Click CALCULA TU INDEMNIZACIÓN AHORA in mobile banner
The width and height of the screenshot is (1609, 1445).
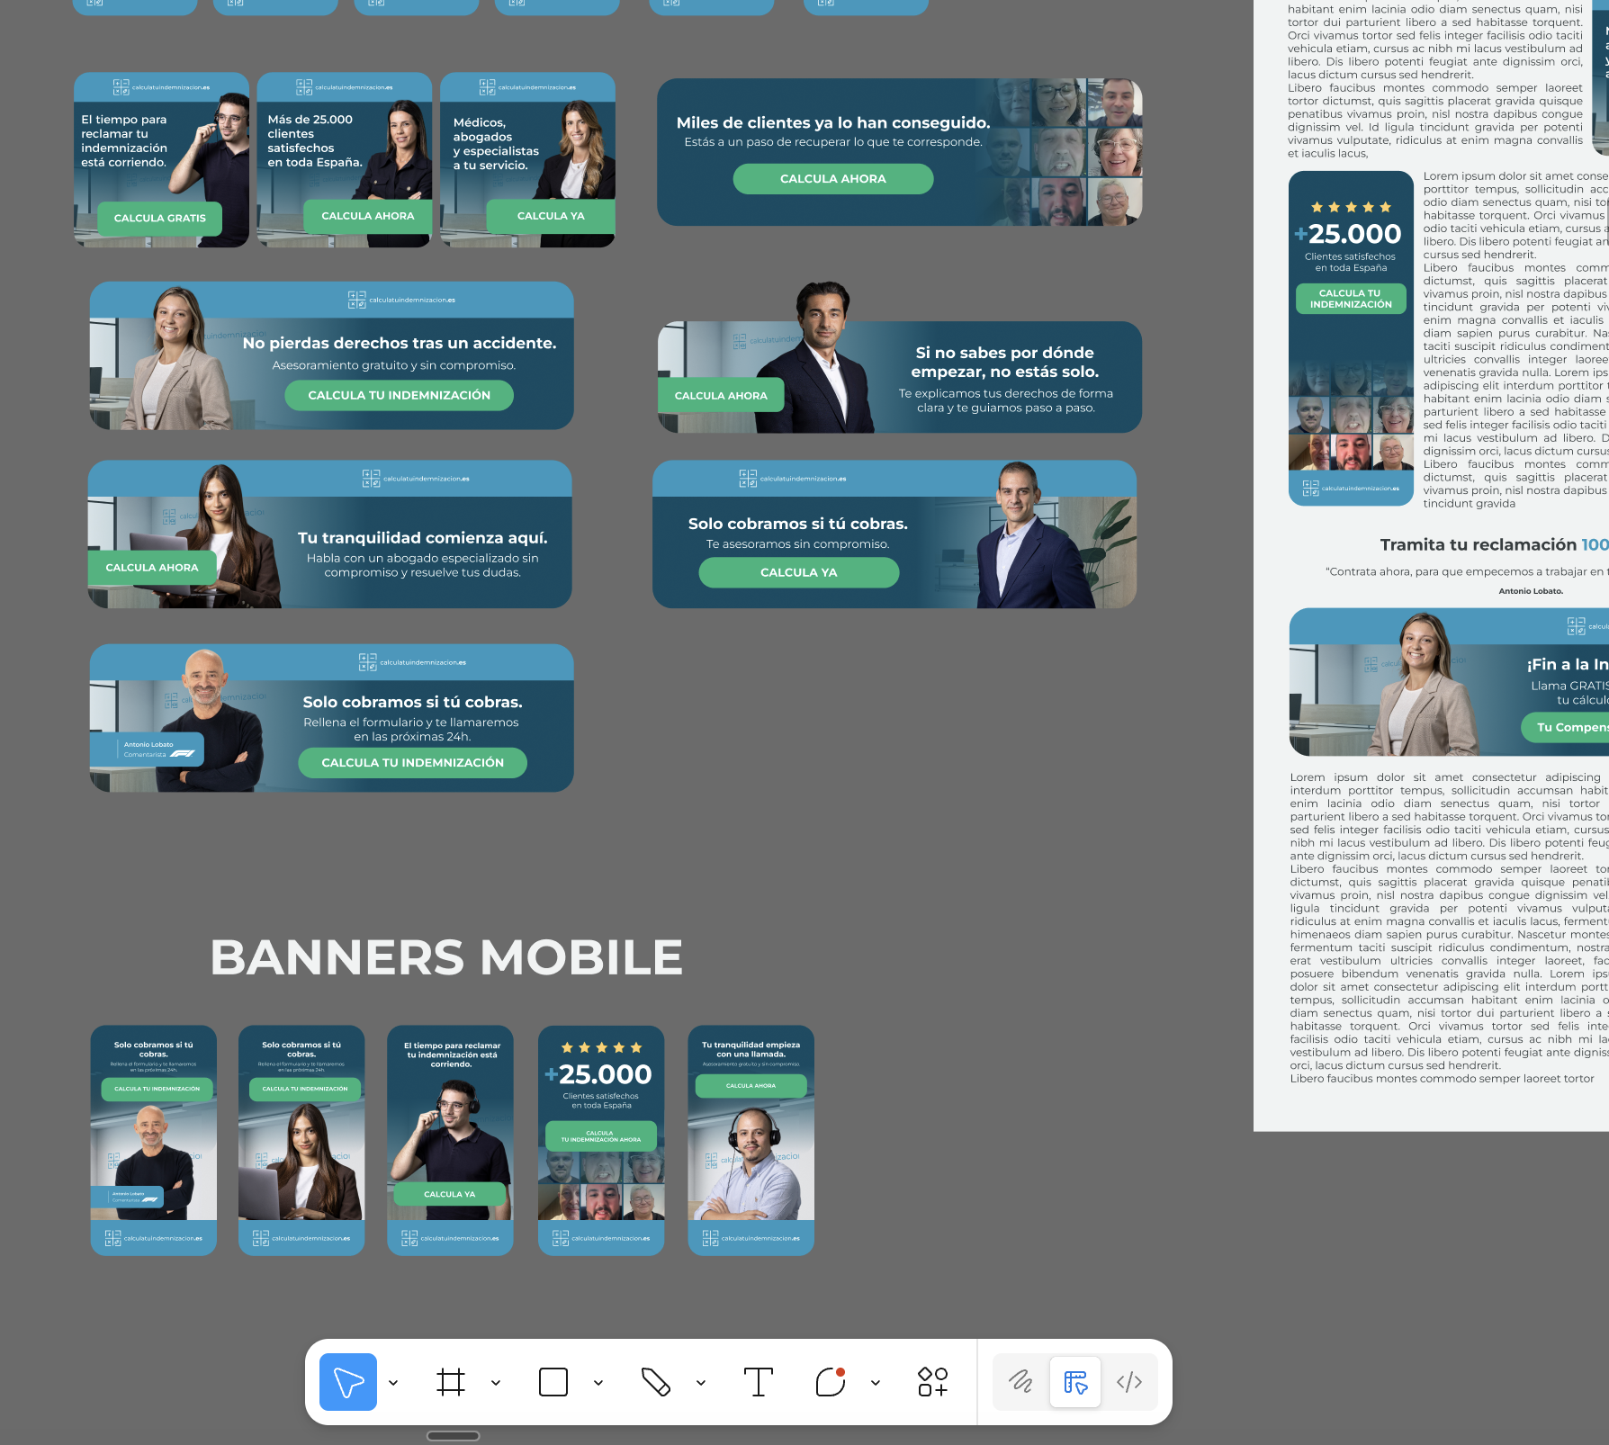tap(601, 1136)
